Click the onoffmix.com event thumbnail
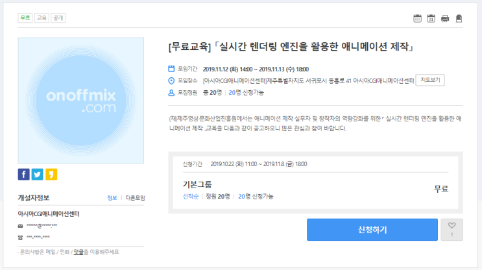The image size is (482, 270). tap(81, 101)
